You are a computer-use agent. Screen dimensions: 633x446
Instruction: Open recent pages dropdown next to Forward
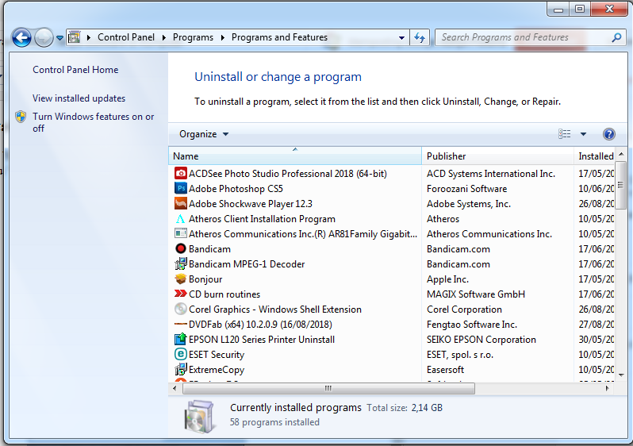click(59, 38)
